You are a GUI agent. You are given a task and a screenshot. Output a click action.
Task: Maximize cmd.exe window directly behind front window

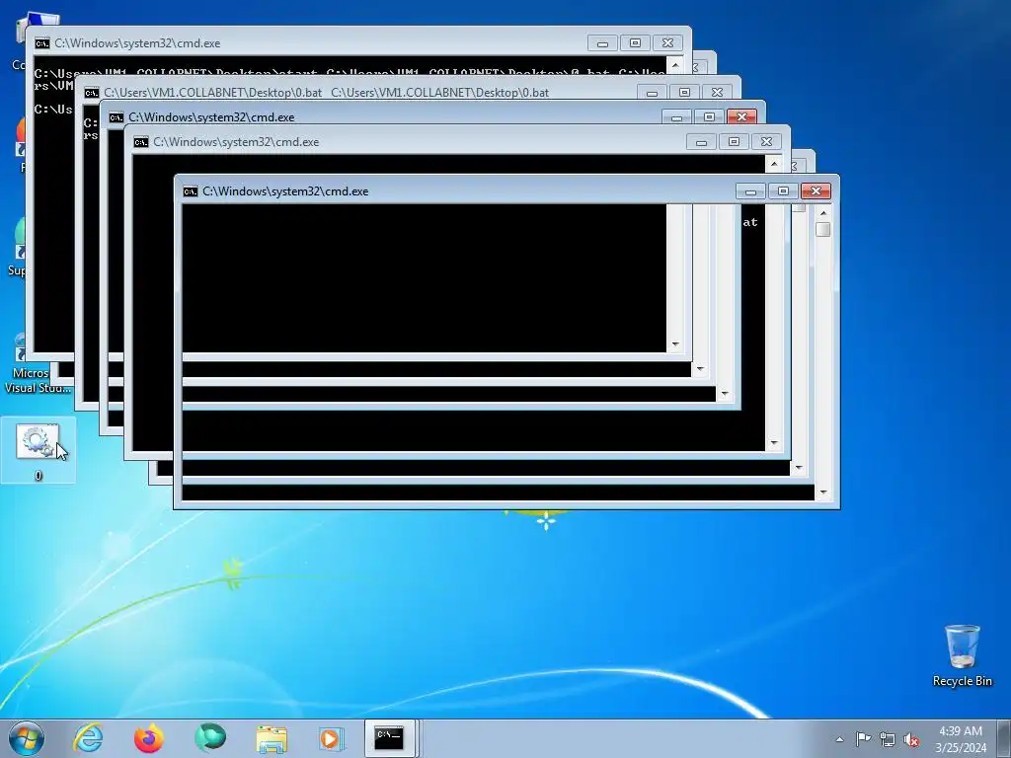(x=734, y=142)
